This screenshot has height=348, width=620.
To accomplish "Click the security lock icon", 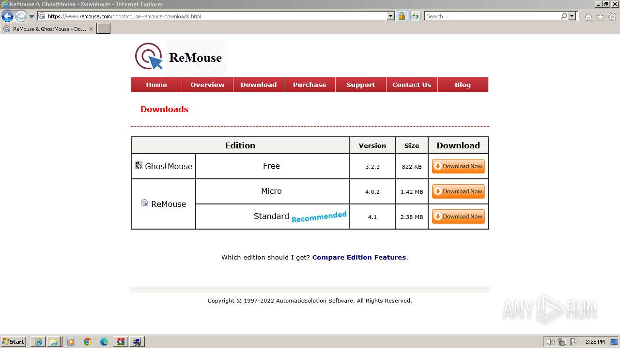I will coord(402,16).
